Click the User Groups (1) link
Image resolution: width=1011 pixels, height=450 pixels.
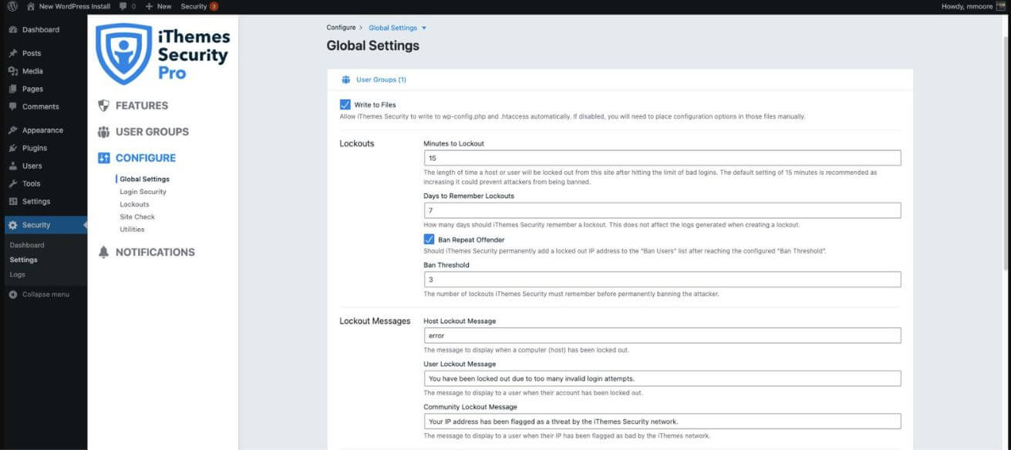point(381,79)
